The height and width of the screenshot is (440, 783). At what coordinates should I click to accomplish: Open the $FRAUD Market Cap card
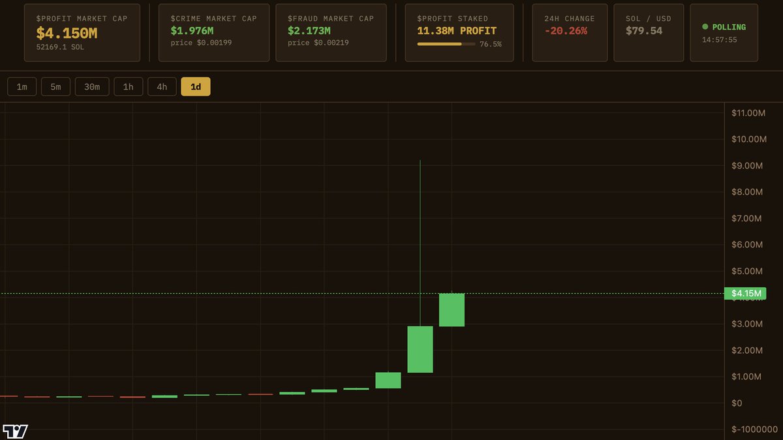coord(331,33)
